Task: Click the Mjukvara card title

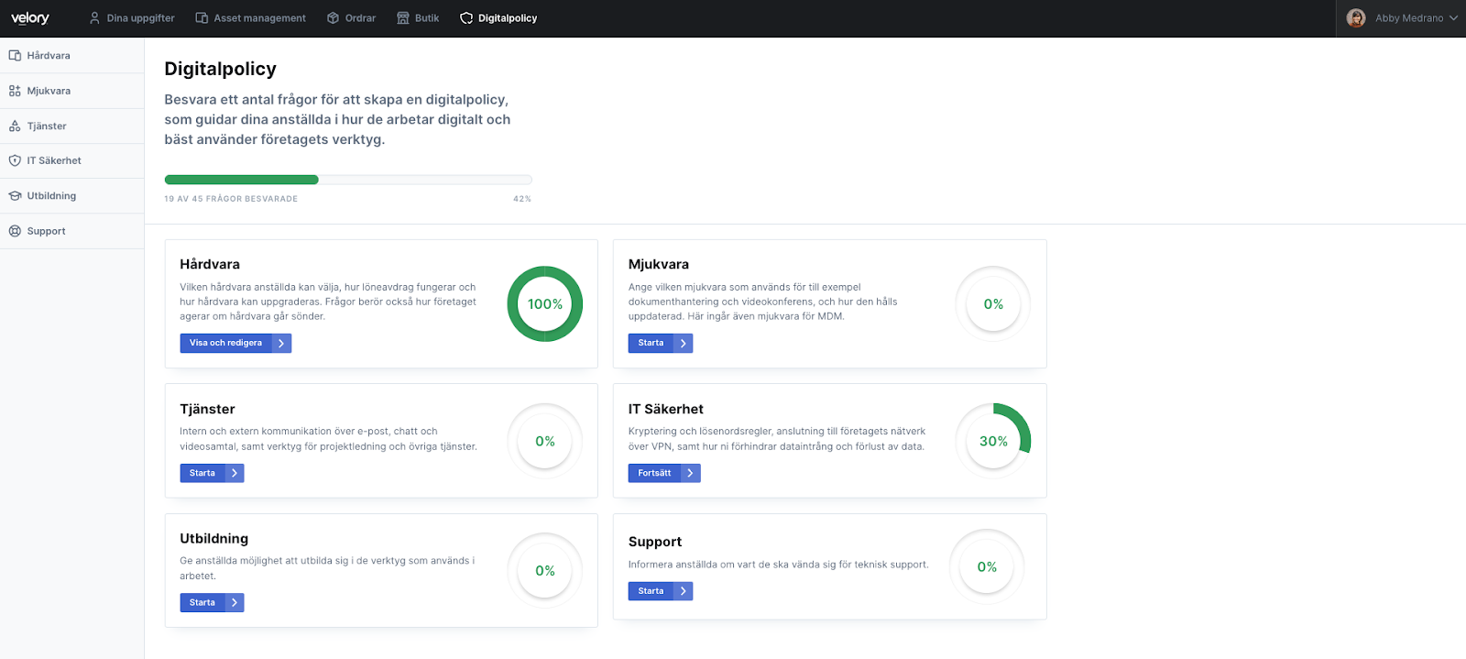Action: tap(659, 264)
